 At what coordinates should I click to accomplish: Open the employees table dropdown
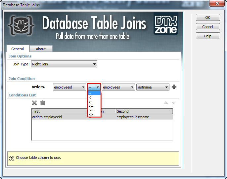pyautogui.click(x=118, y=87)
